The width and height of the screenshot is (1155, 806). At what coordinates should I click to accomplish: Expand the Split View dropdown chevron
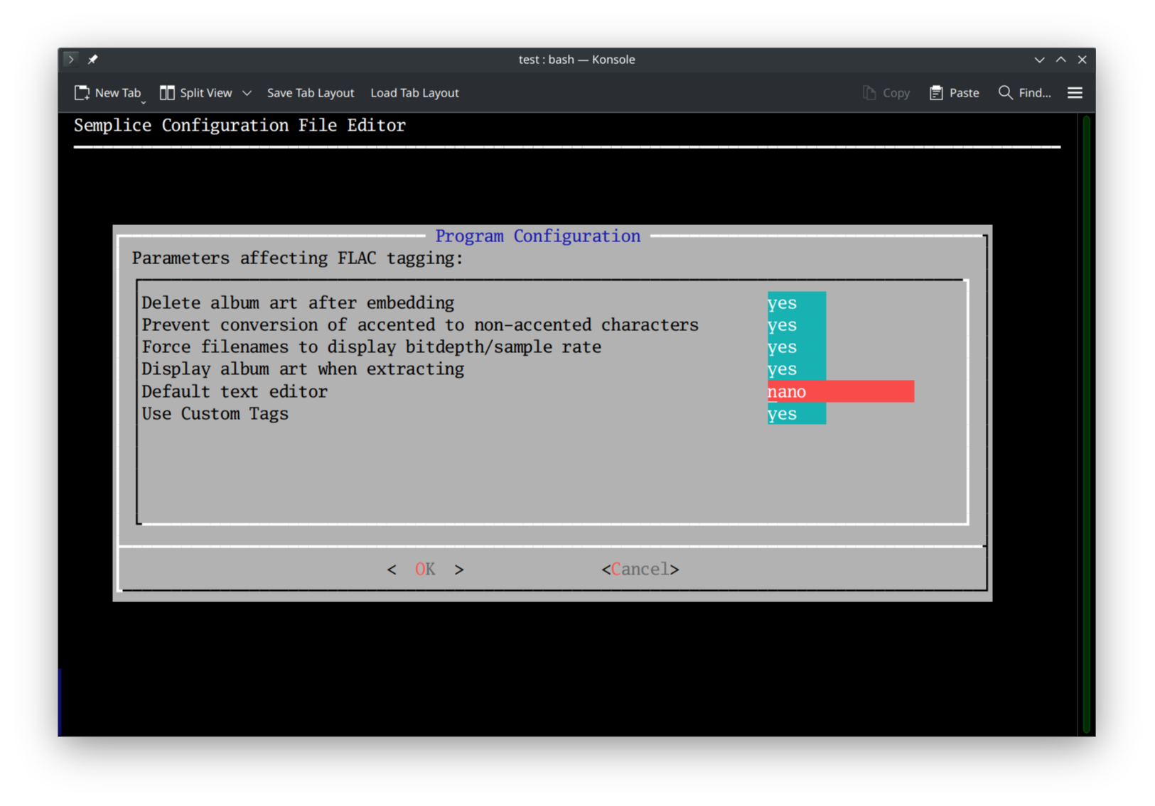(247, 92)
